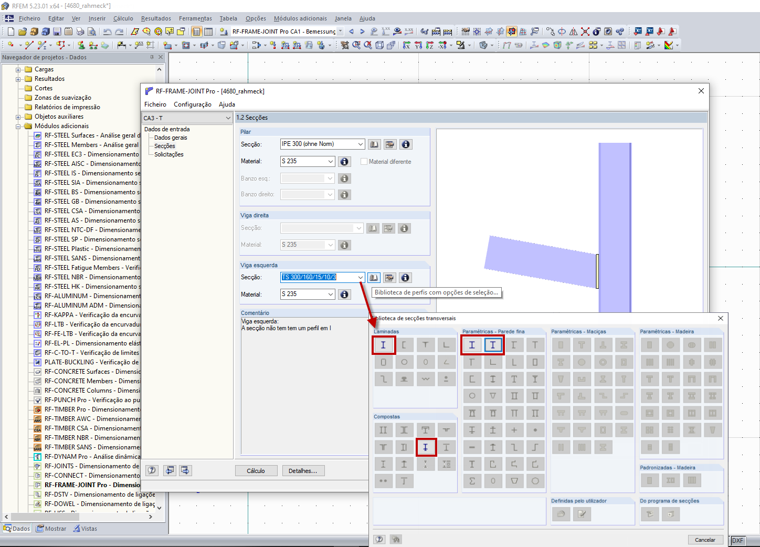Click next table arrow button beside Cálculo

point(185,470)
